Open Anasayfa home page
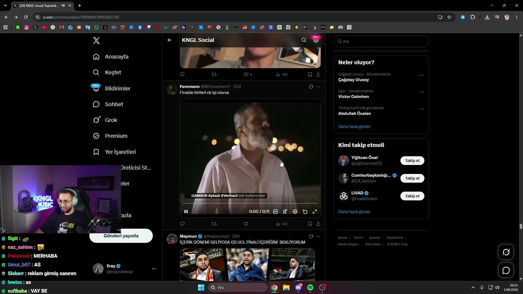This screenshot has height=294, width=523. pos(111,57)
